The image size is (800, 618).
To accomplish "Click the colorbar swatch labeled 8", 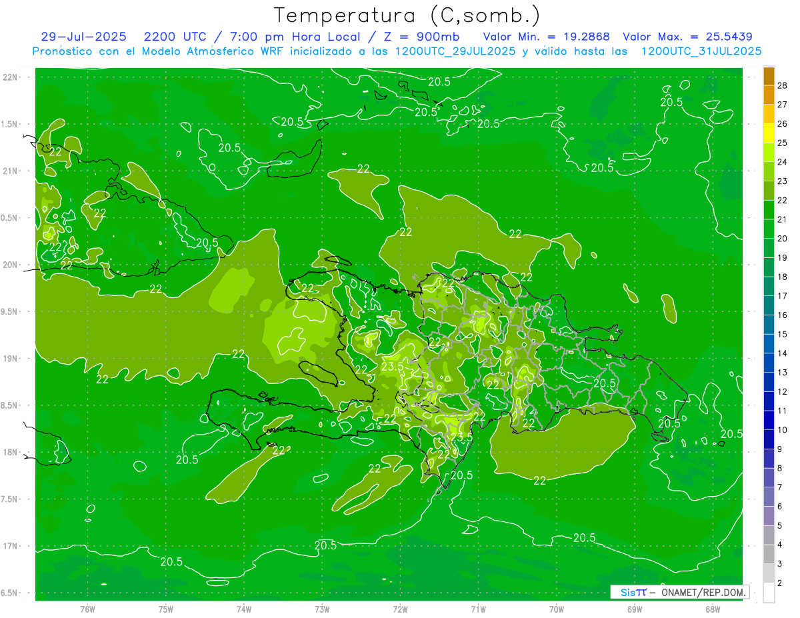I will coord(769,459).
